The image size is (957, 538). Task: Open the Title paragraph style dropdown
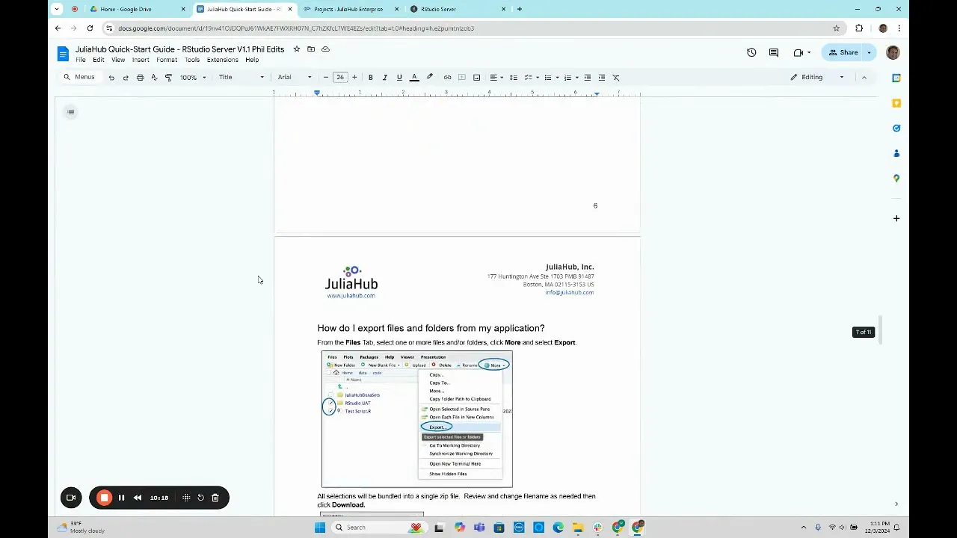tap(241, 78)
